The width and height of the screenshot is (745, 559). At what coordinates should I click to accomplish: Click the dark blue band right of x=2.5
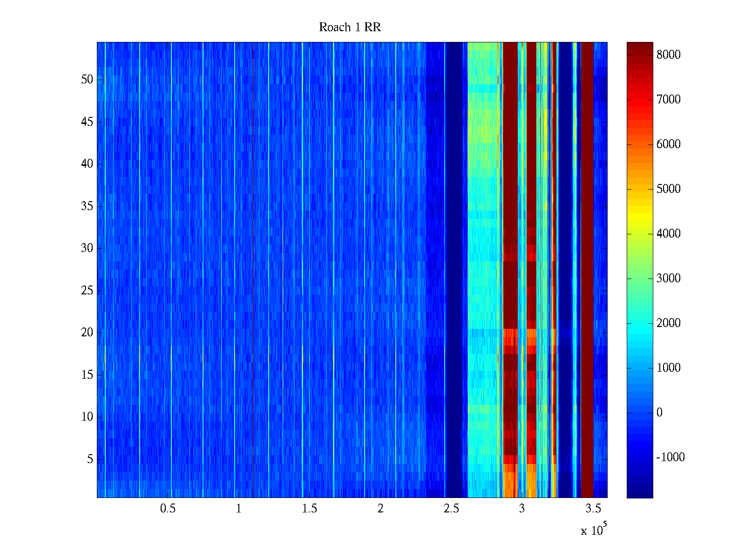click(x=456, y=270)
